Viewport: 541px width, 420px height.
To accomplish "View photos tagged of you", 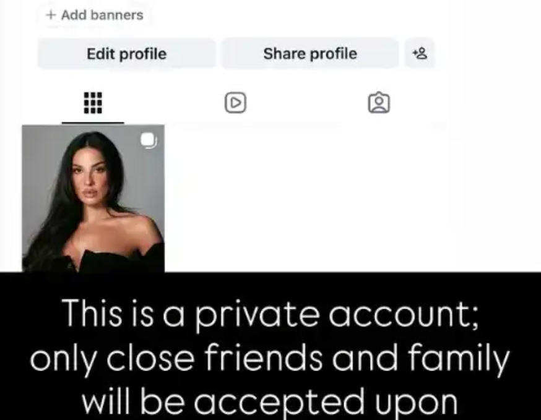I will pos(379,103).
